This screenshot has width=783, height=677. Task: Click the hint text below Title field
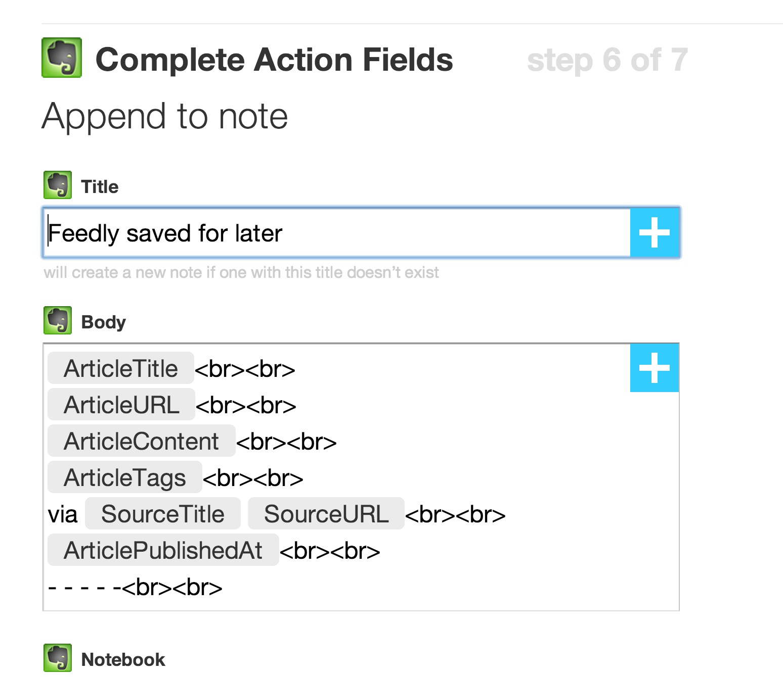pyautogui.click(x=241, y=273)
